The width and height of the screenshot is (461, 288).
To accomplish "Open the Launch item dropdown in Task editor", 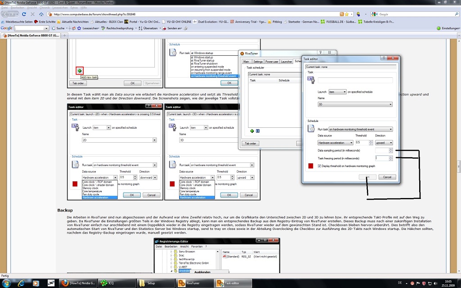I will point(337,92).
